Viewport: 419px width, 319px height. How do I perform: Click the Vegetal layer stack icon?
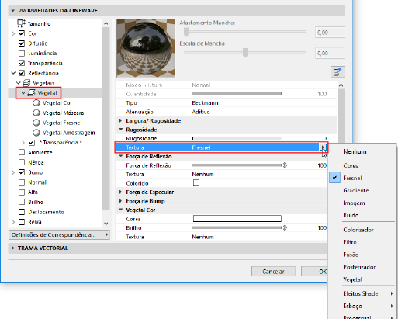point(32,93)
